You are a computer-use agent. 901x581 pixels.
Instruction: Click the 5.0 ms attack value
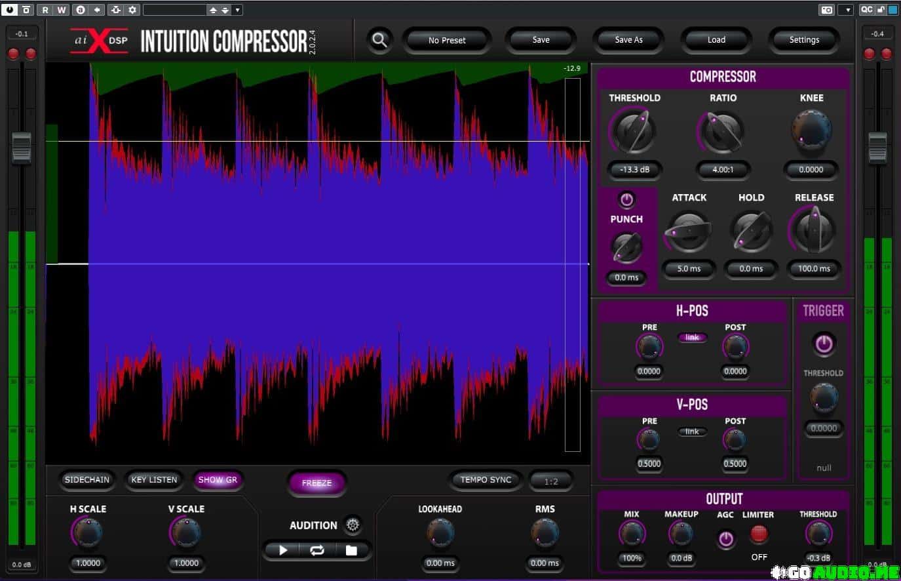(689, 268)
